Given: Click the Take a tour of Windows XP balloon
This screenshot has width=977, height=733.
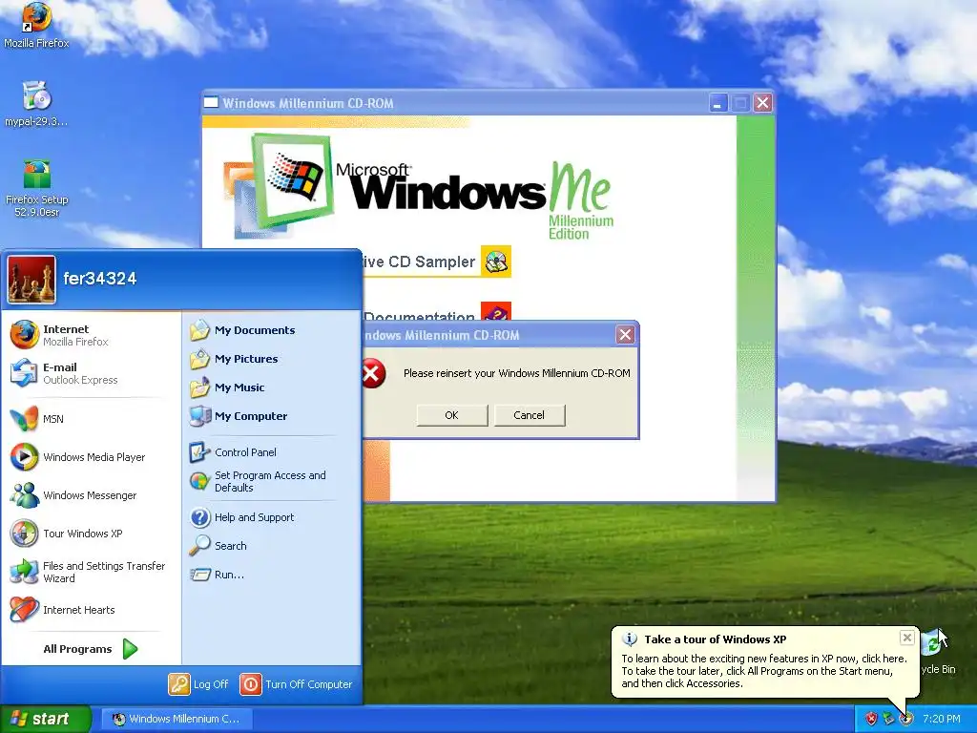Looking at the screenshot, I should tap(765, 661).
